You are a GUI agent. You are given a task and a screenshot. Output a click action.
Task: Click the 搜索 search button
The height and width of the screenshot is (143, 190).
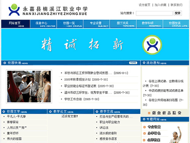(178, 13)
